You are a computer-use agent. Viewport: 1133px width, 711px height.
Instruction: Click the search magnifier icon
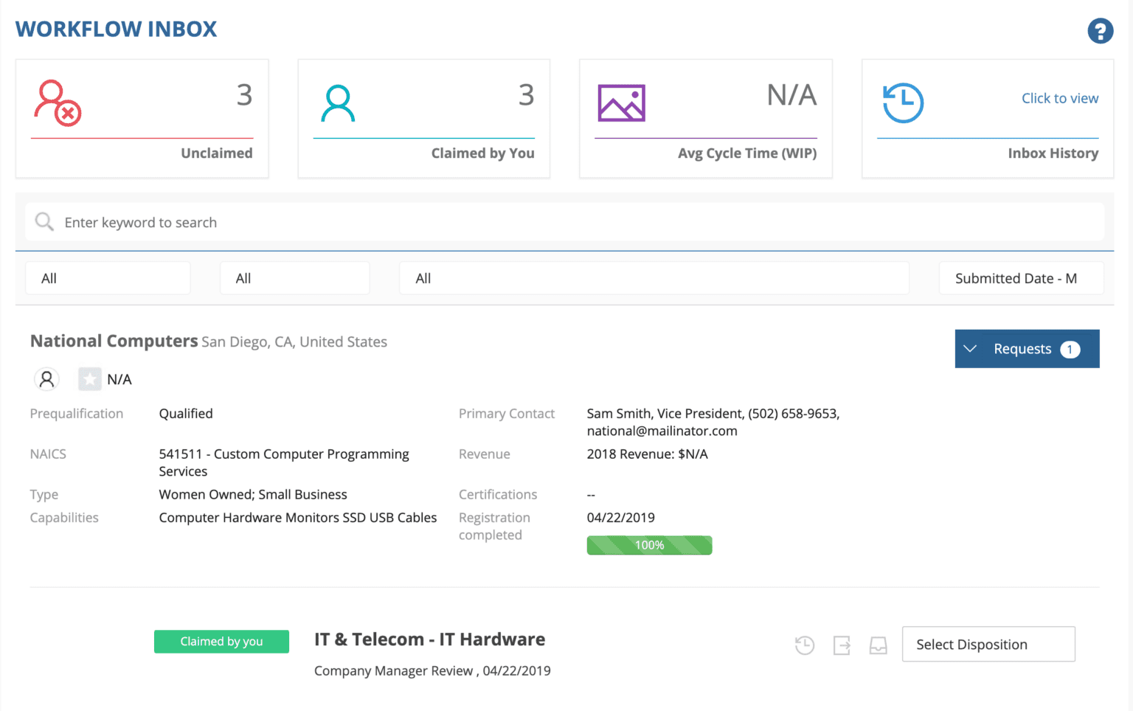(x=44, y=221)
